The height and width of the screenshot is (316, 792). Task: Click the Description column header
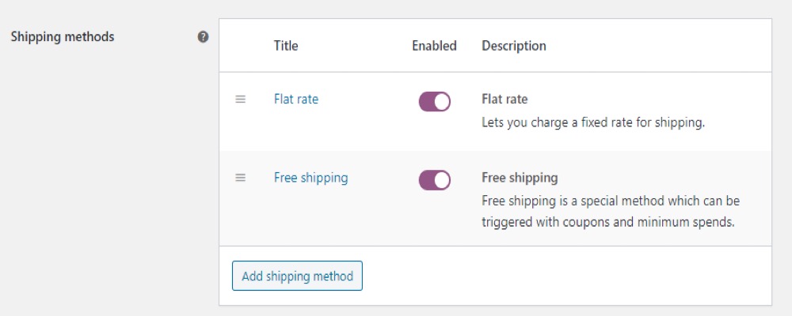(x=514, y=46)
